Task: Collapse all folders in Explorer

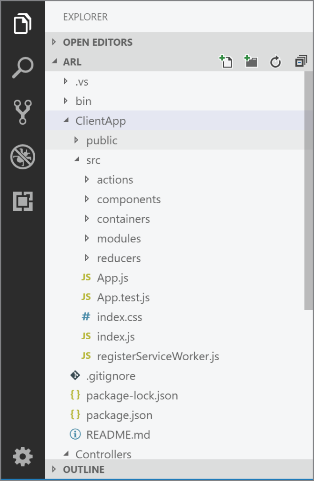Action: (x=300, y=61)
